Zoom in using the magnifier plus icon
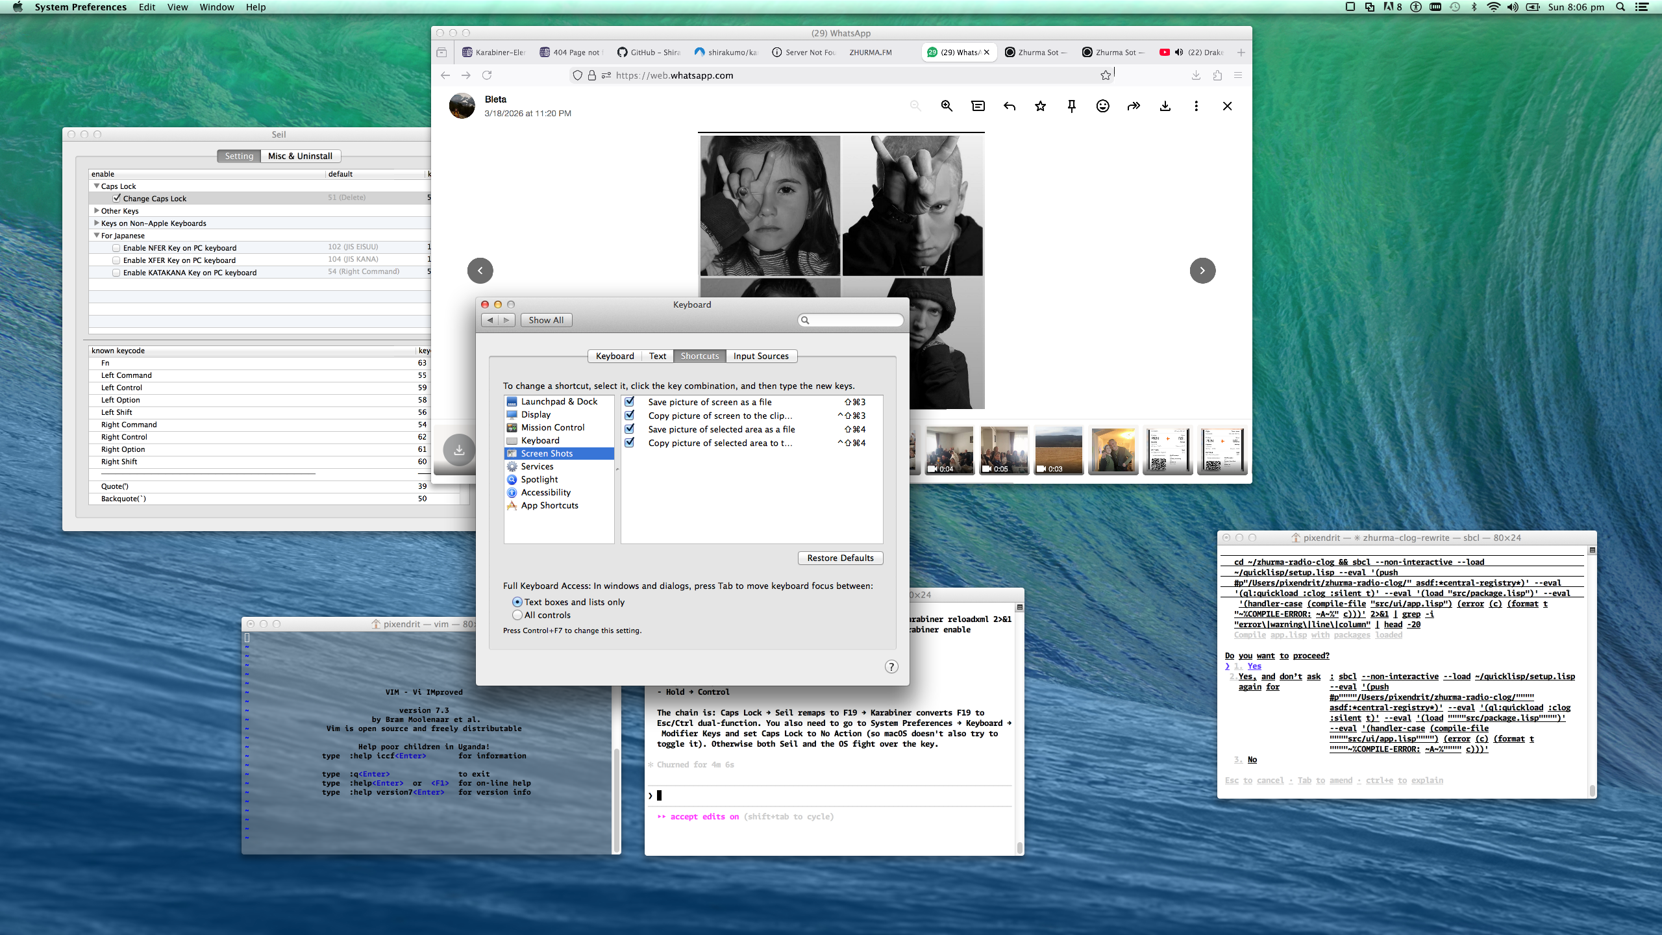 tap(947, 106)
